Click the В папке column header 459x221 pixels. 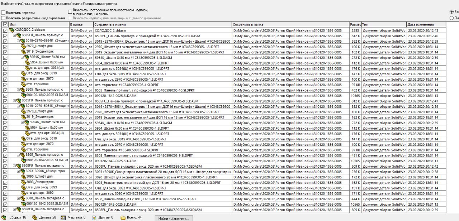click(81, 24)
